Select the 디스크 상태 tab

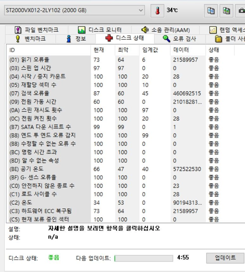point(125,38)
